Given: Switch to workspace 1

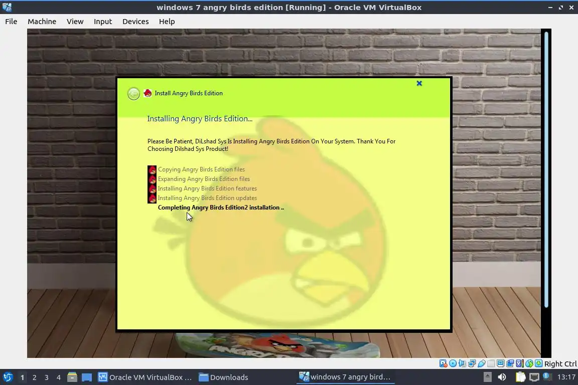Looking at the screenshot, I should pyautogui.click(x=22, y=377).
